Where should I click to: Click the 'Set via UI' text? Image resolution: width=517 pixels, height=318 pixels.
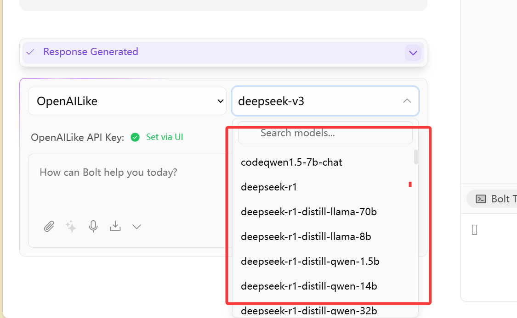[165, 137]
